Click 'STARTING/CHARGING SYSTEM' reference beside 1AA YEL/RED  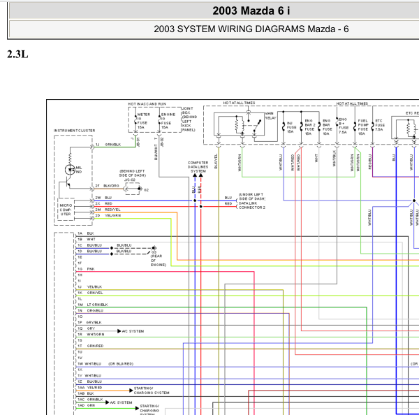pos(152,391)
